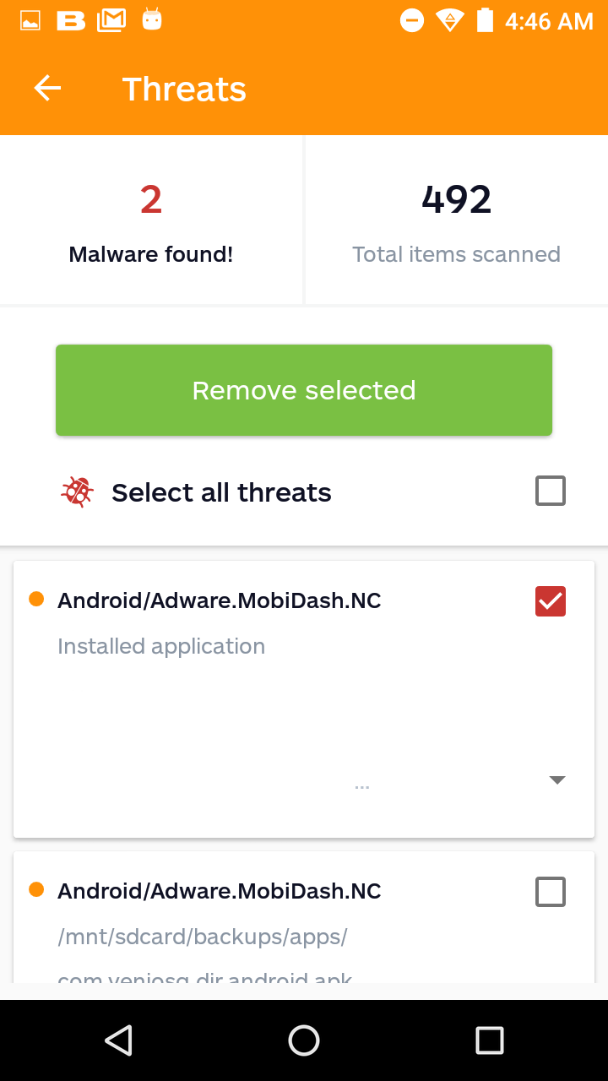
Task: Check the Select all threats checkbox
Action: [x=551, y=491]
